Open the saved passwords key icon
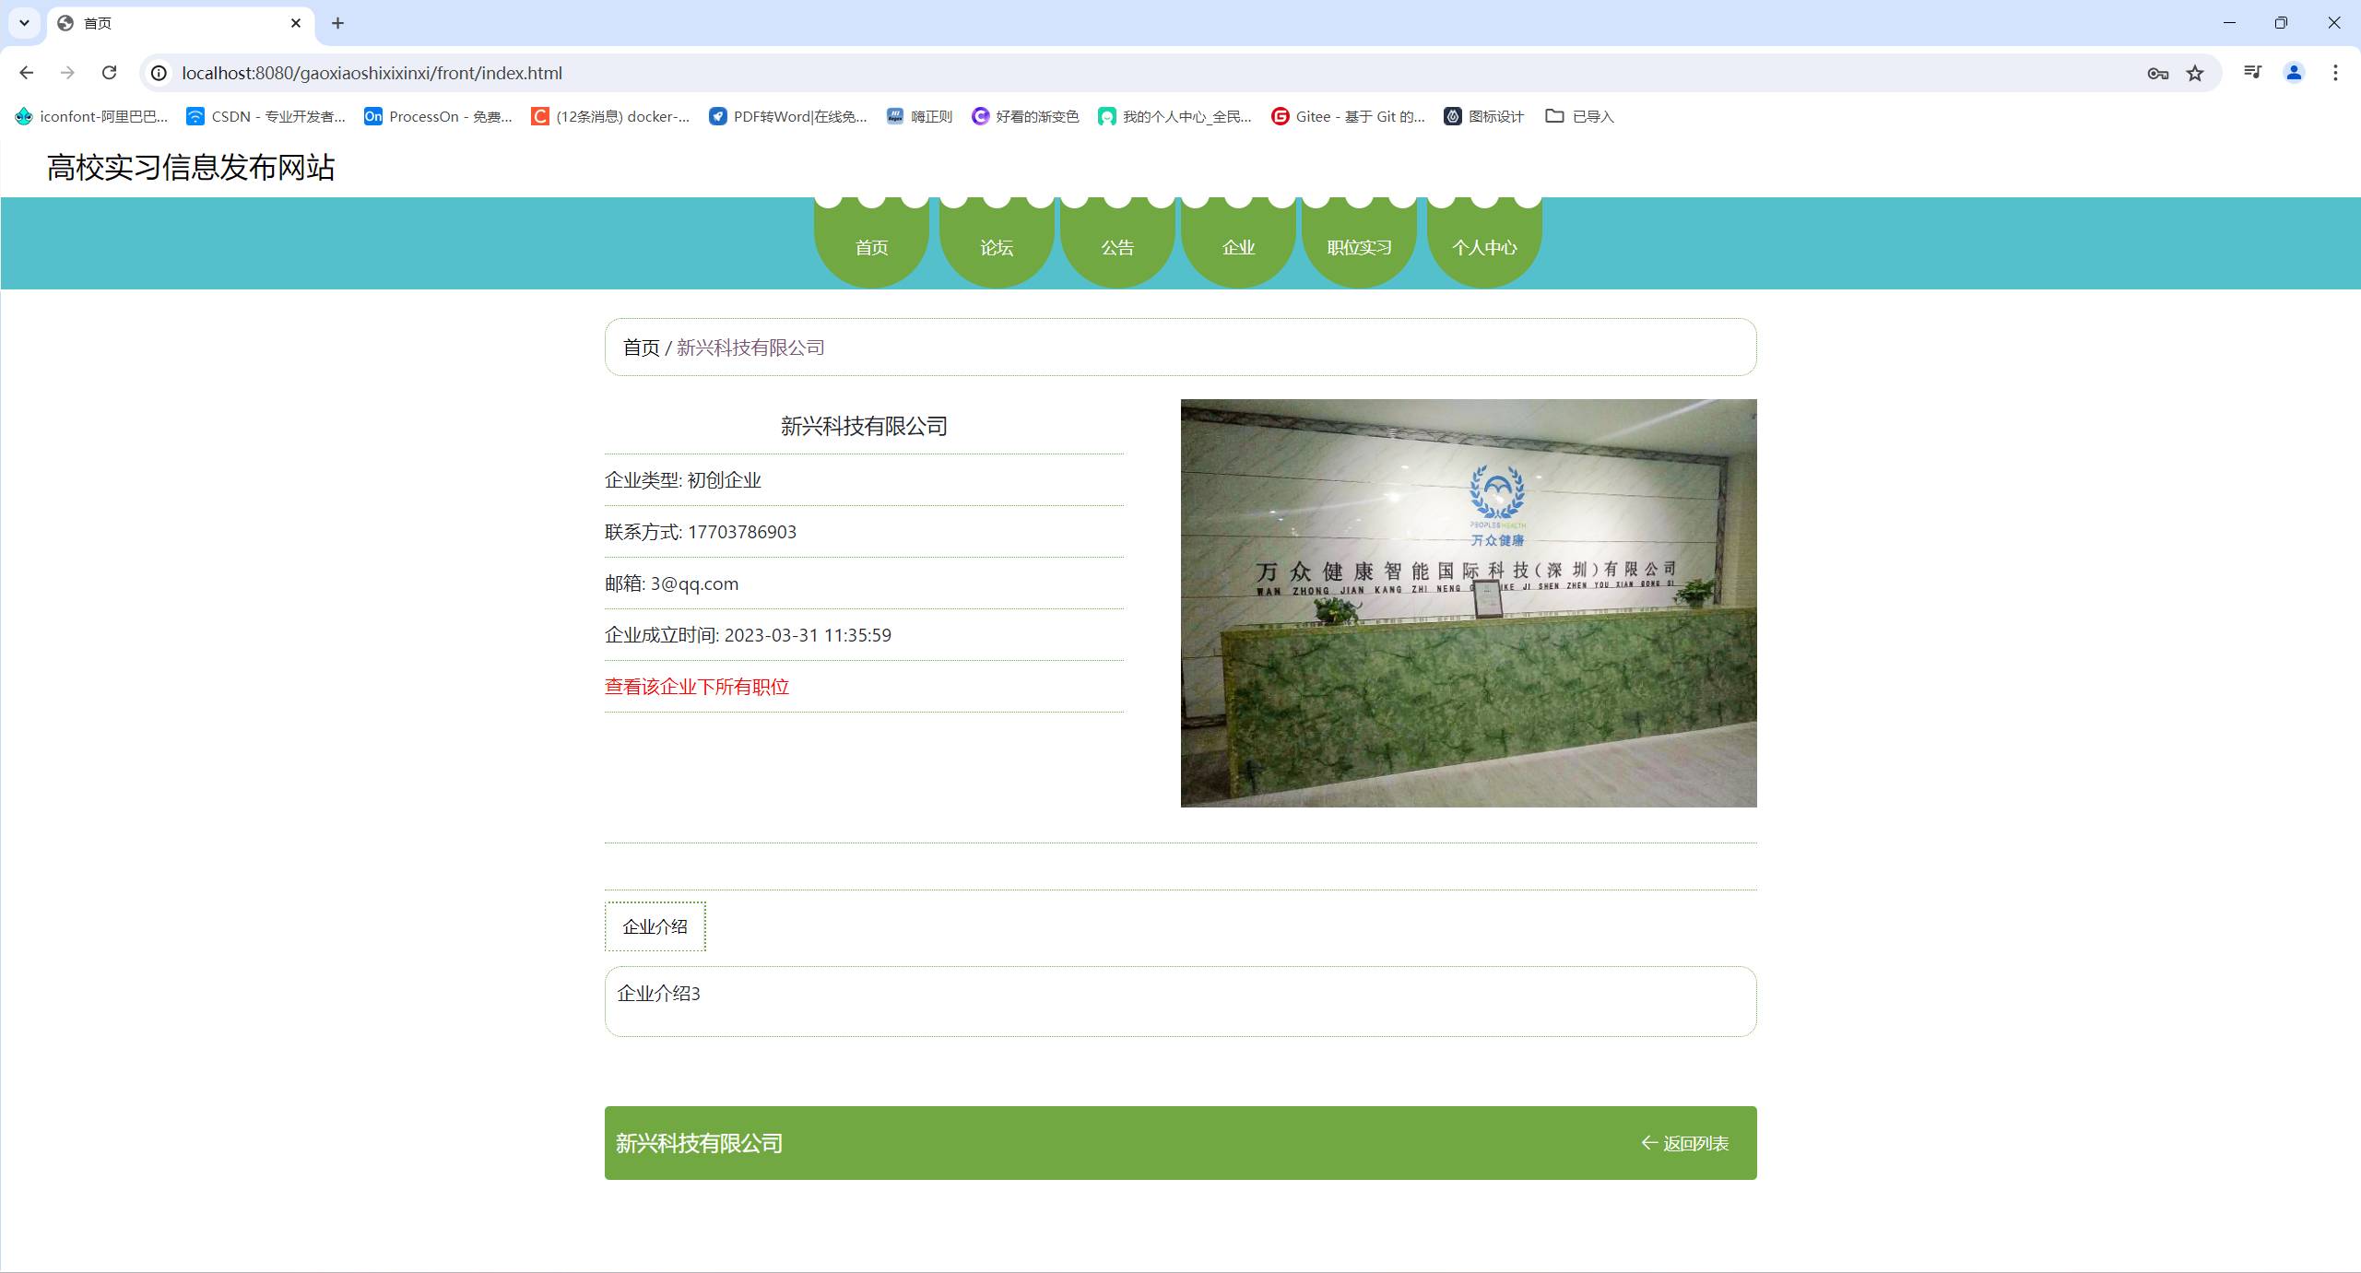 (x=2157, y=73)
